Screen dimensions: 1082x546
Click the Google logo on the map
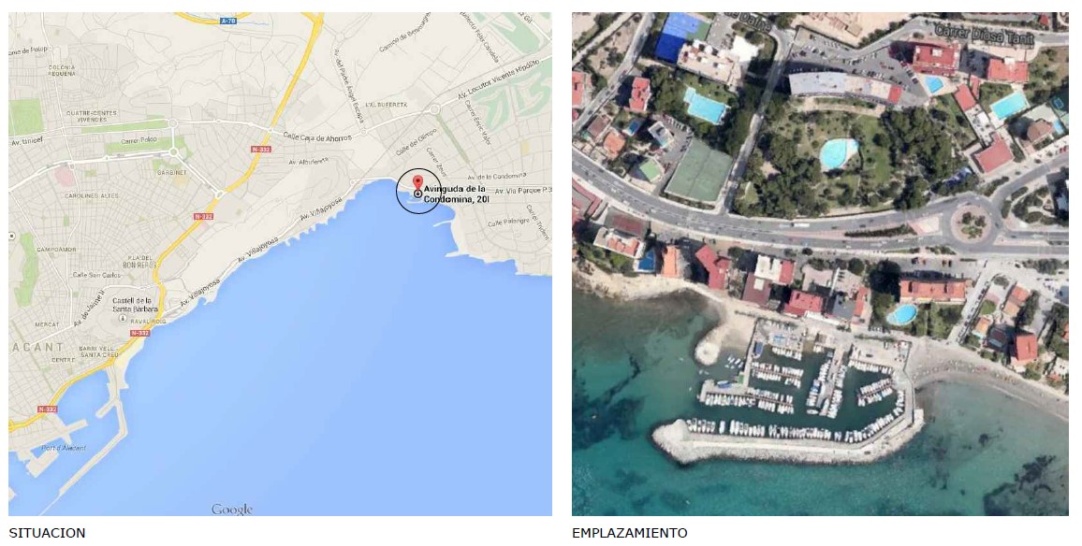(x=232, y=510)
